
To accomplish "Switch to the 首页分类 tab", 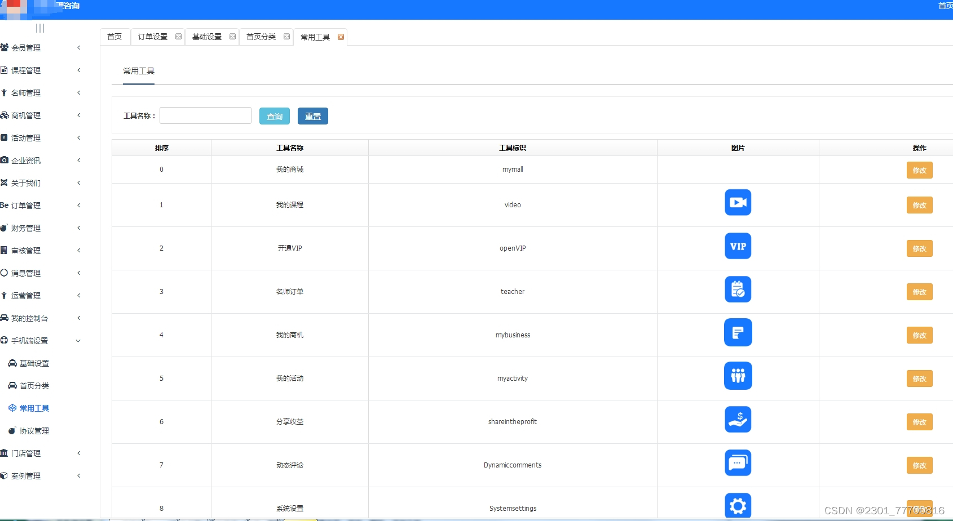I will pyautogui.click(x=261, y=37).
